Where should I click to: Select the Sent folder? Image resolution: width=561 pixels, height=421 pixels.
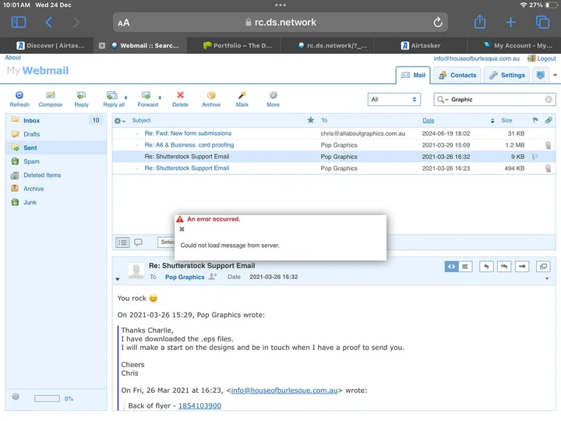tap(56, 148)
